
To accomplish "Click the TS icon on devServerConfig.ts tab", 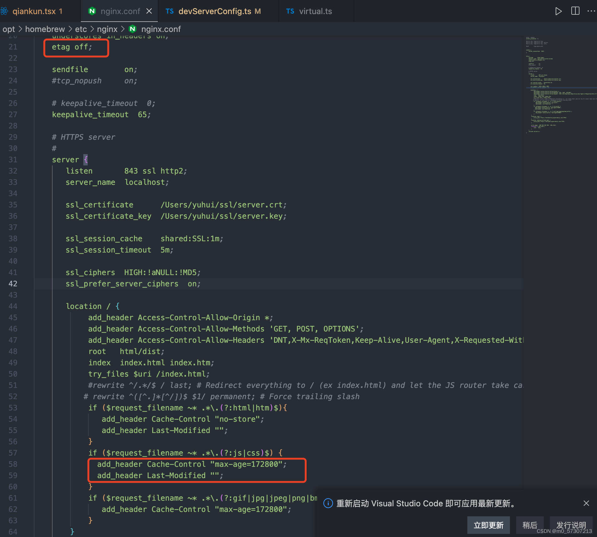I will click(x=169, y=11).
